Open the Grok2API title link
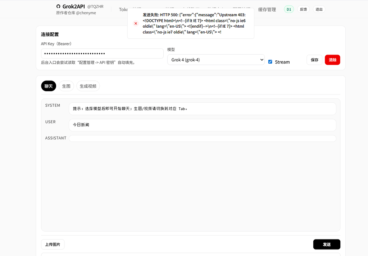Viewport: 368px width, 256px height. 73,6
